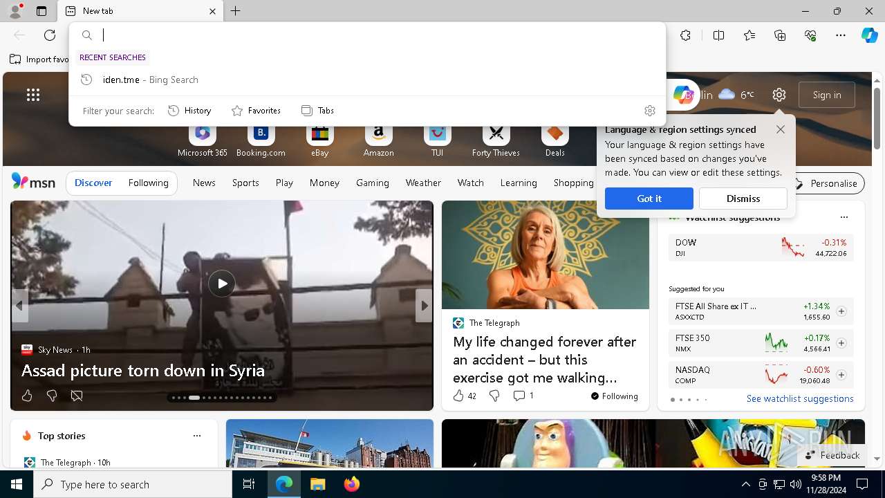The height and width of the screenshot is (498, 885).
Task: Open Browser essentials heart icon
Action: [810, 35]
